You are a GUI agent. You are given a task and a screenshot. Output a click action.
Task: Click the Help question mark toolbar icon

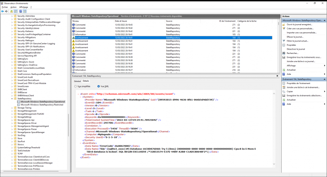pyautogui.click(x=20, y=11)
